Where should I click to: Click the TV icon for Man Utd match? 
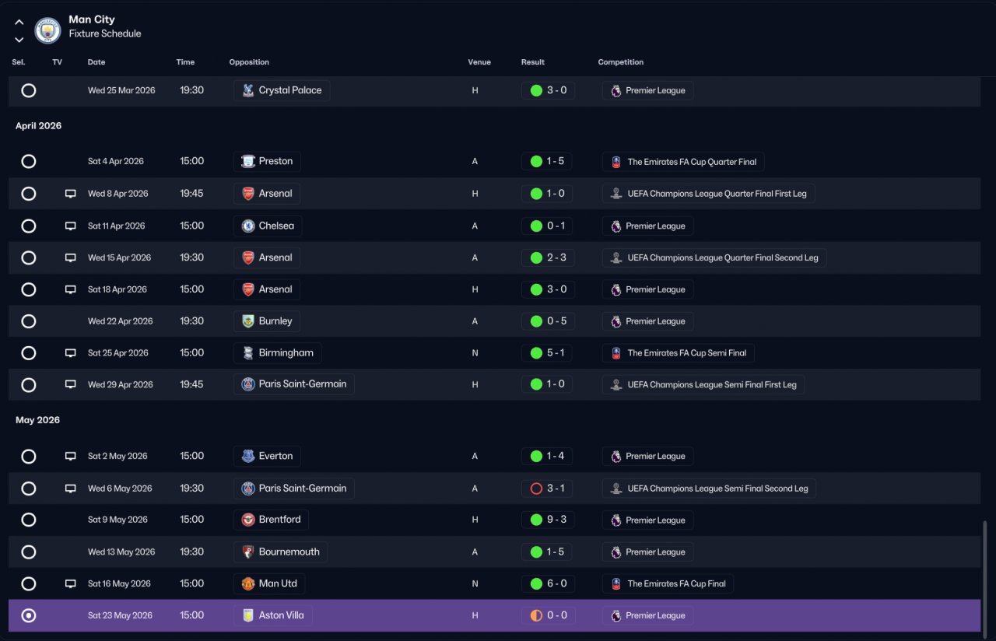coord(71,584)
